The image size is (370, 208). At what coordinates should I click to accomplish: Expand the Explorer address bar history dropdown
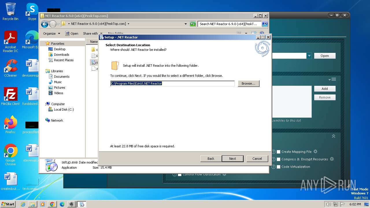[x=186, y=24]
